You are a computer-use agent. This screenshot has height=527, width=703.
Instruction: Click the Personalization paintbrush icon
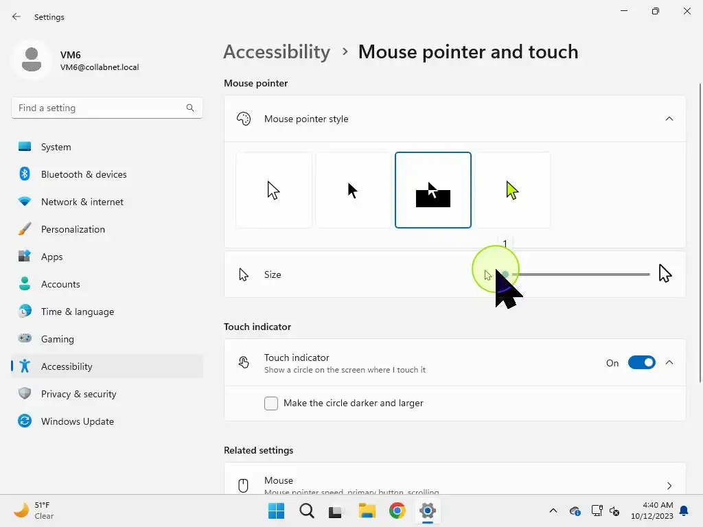click(25, 229)
